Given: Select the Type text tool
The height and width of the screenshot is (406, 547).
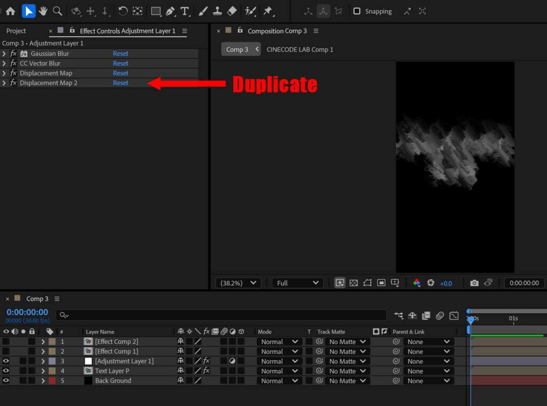Looking at the screenshot, I should pyautogui.click(x=185, y=11).
